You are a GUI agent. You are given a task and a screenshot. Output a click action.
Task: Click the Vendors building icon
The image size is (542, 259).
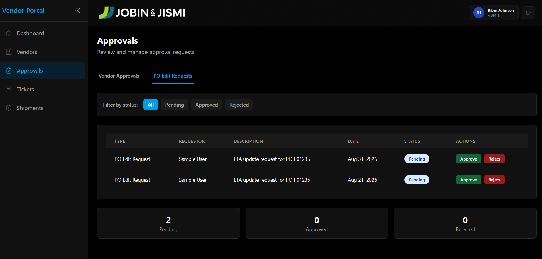point(9,52)
